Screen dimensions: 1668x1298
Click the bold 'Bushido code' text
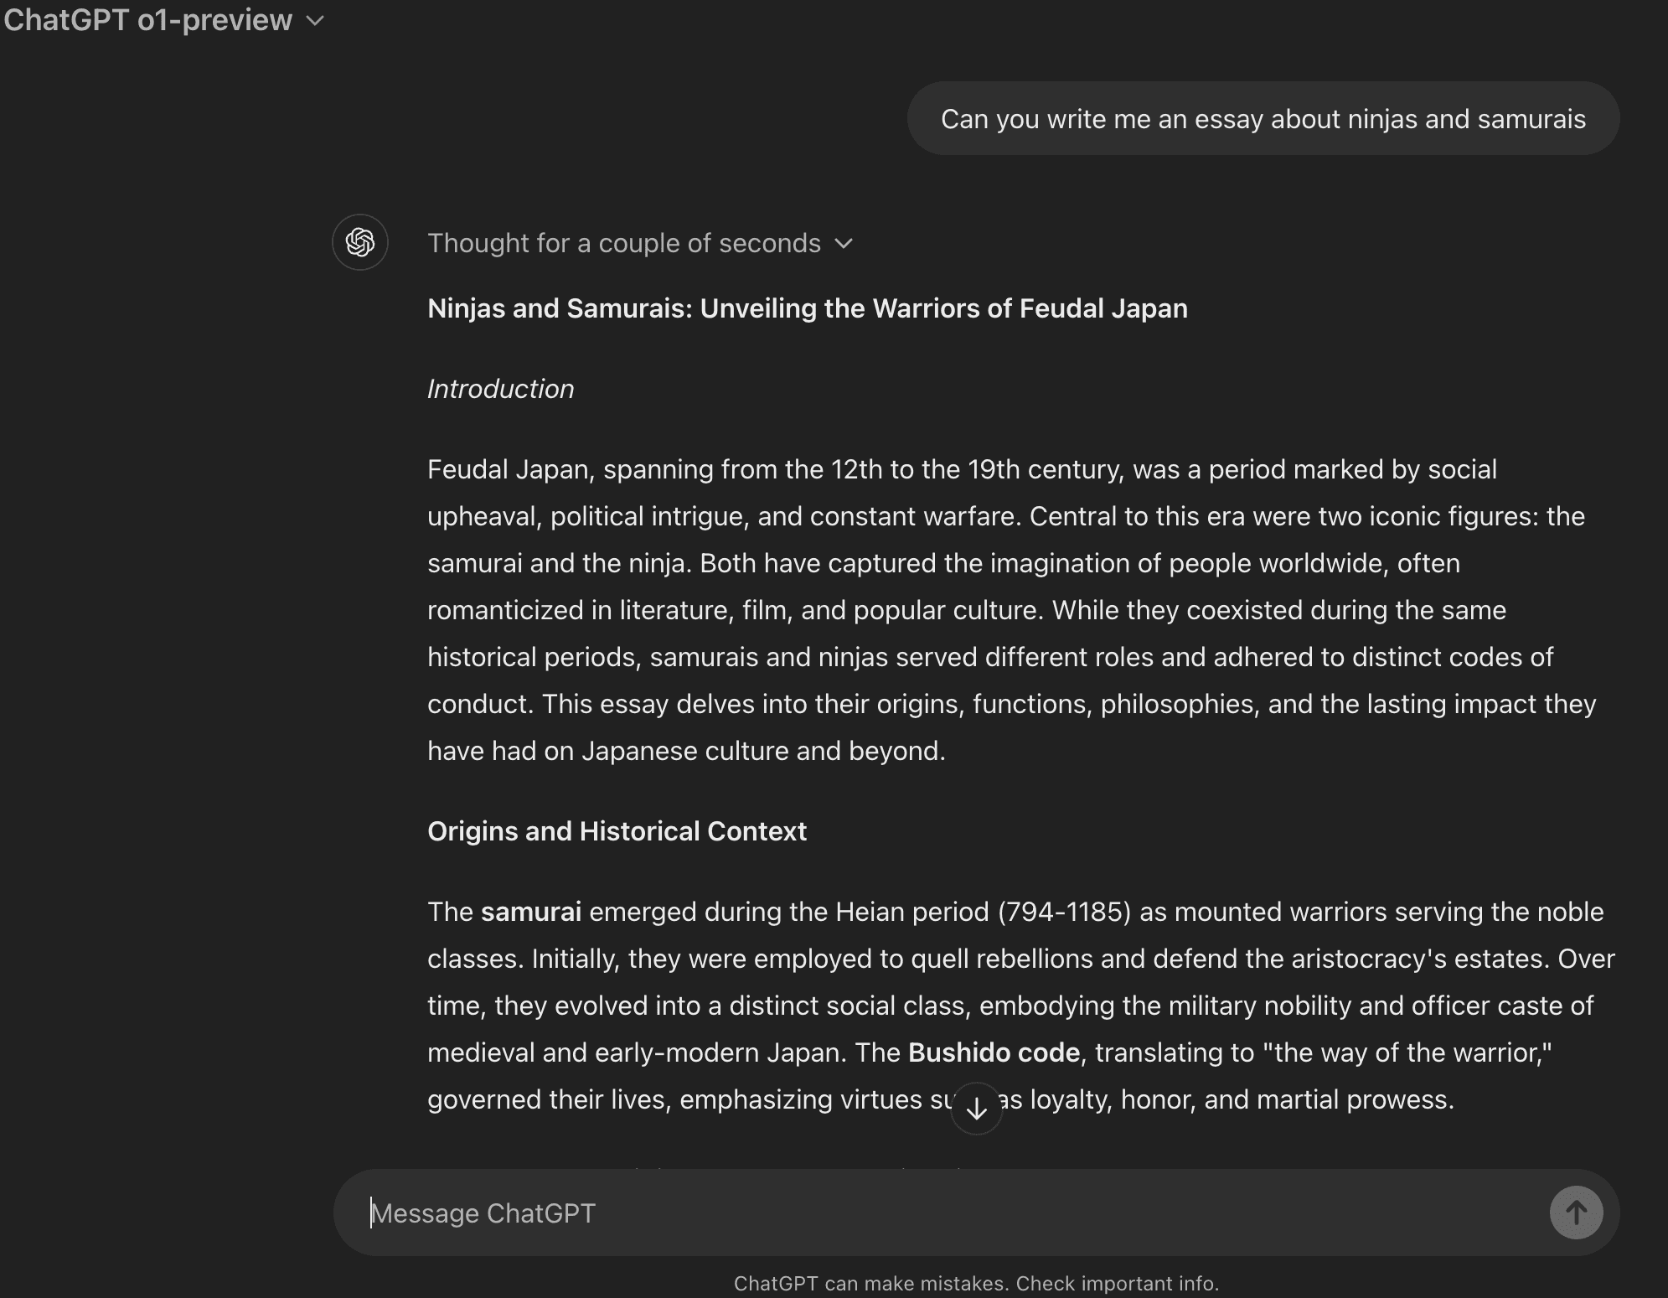[x=994, y=1052]
